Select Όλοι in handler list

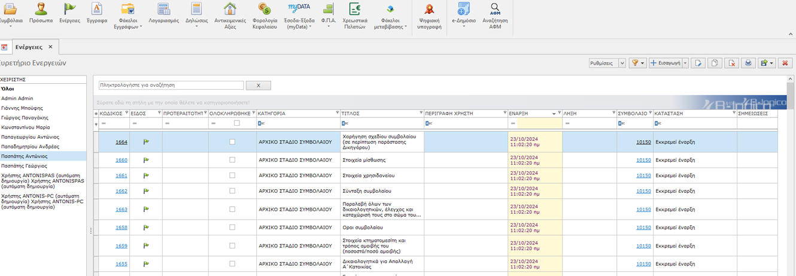7,89
